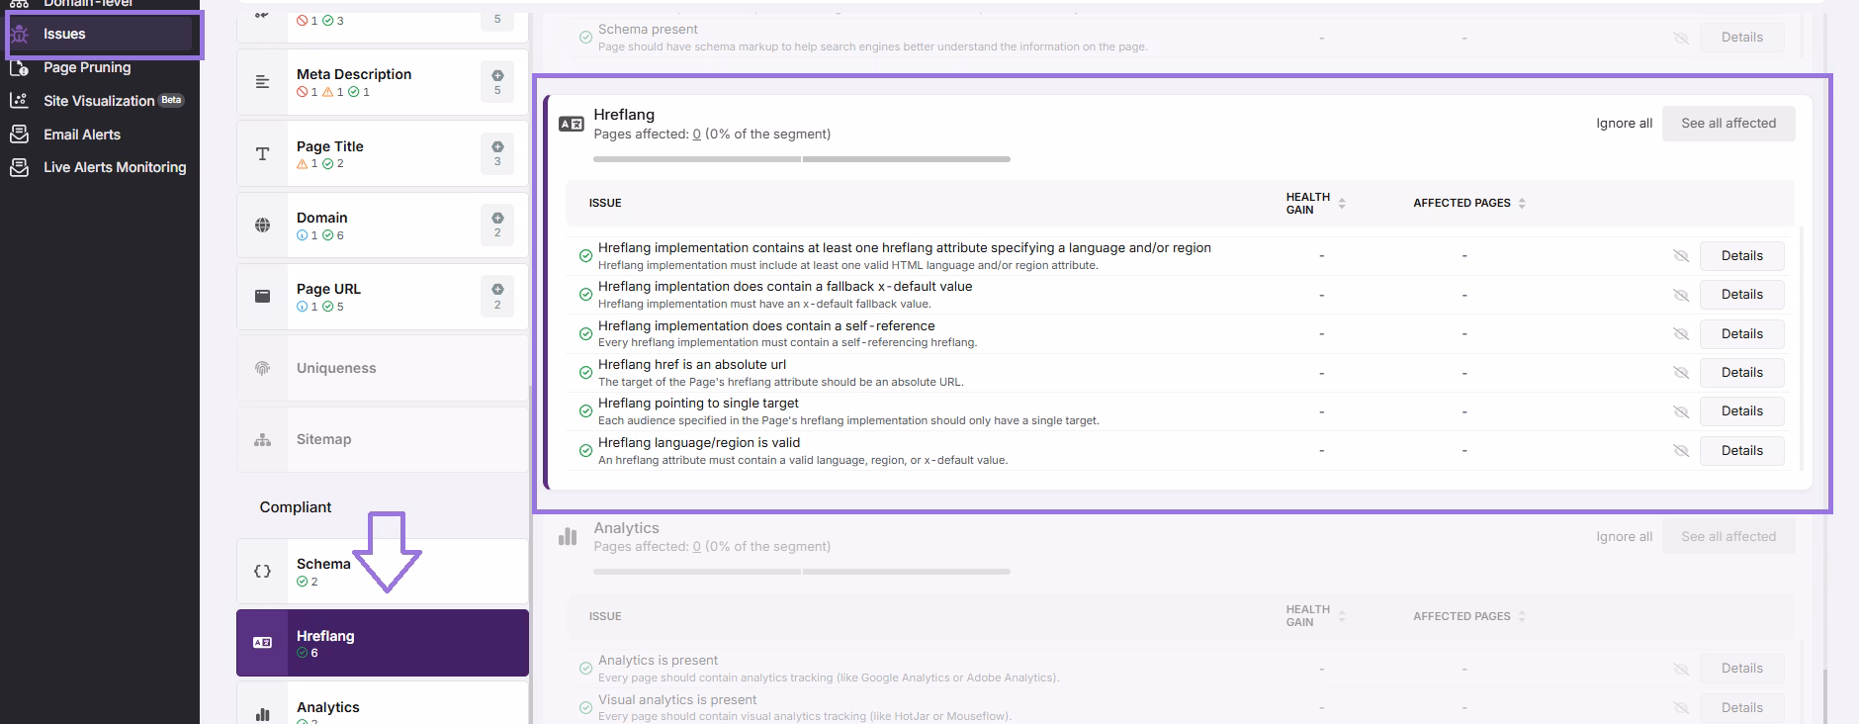Click the Domain globe icon

click(x=262, y=226)
